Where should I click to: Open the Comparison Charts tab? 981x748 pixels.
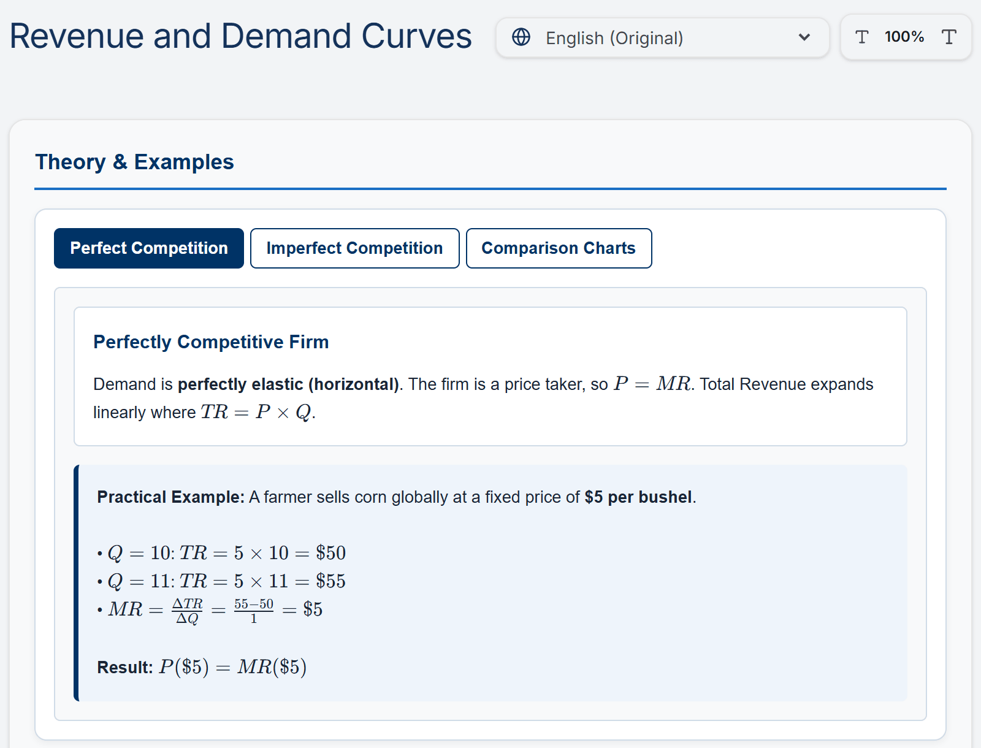(x=559, y=248)
